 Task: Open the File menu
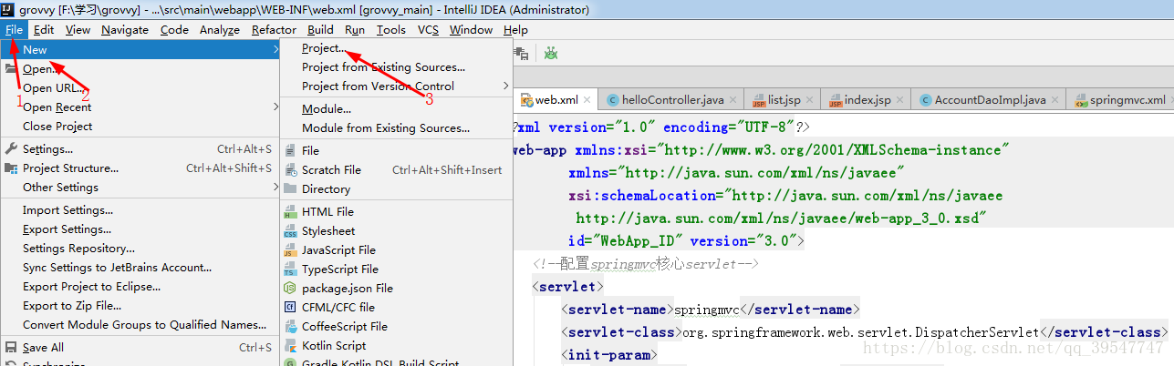(14, 30)
